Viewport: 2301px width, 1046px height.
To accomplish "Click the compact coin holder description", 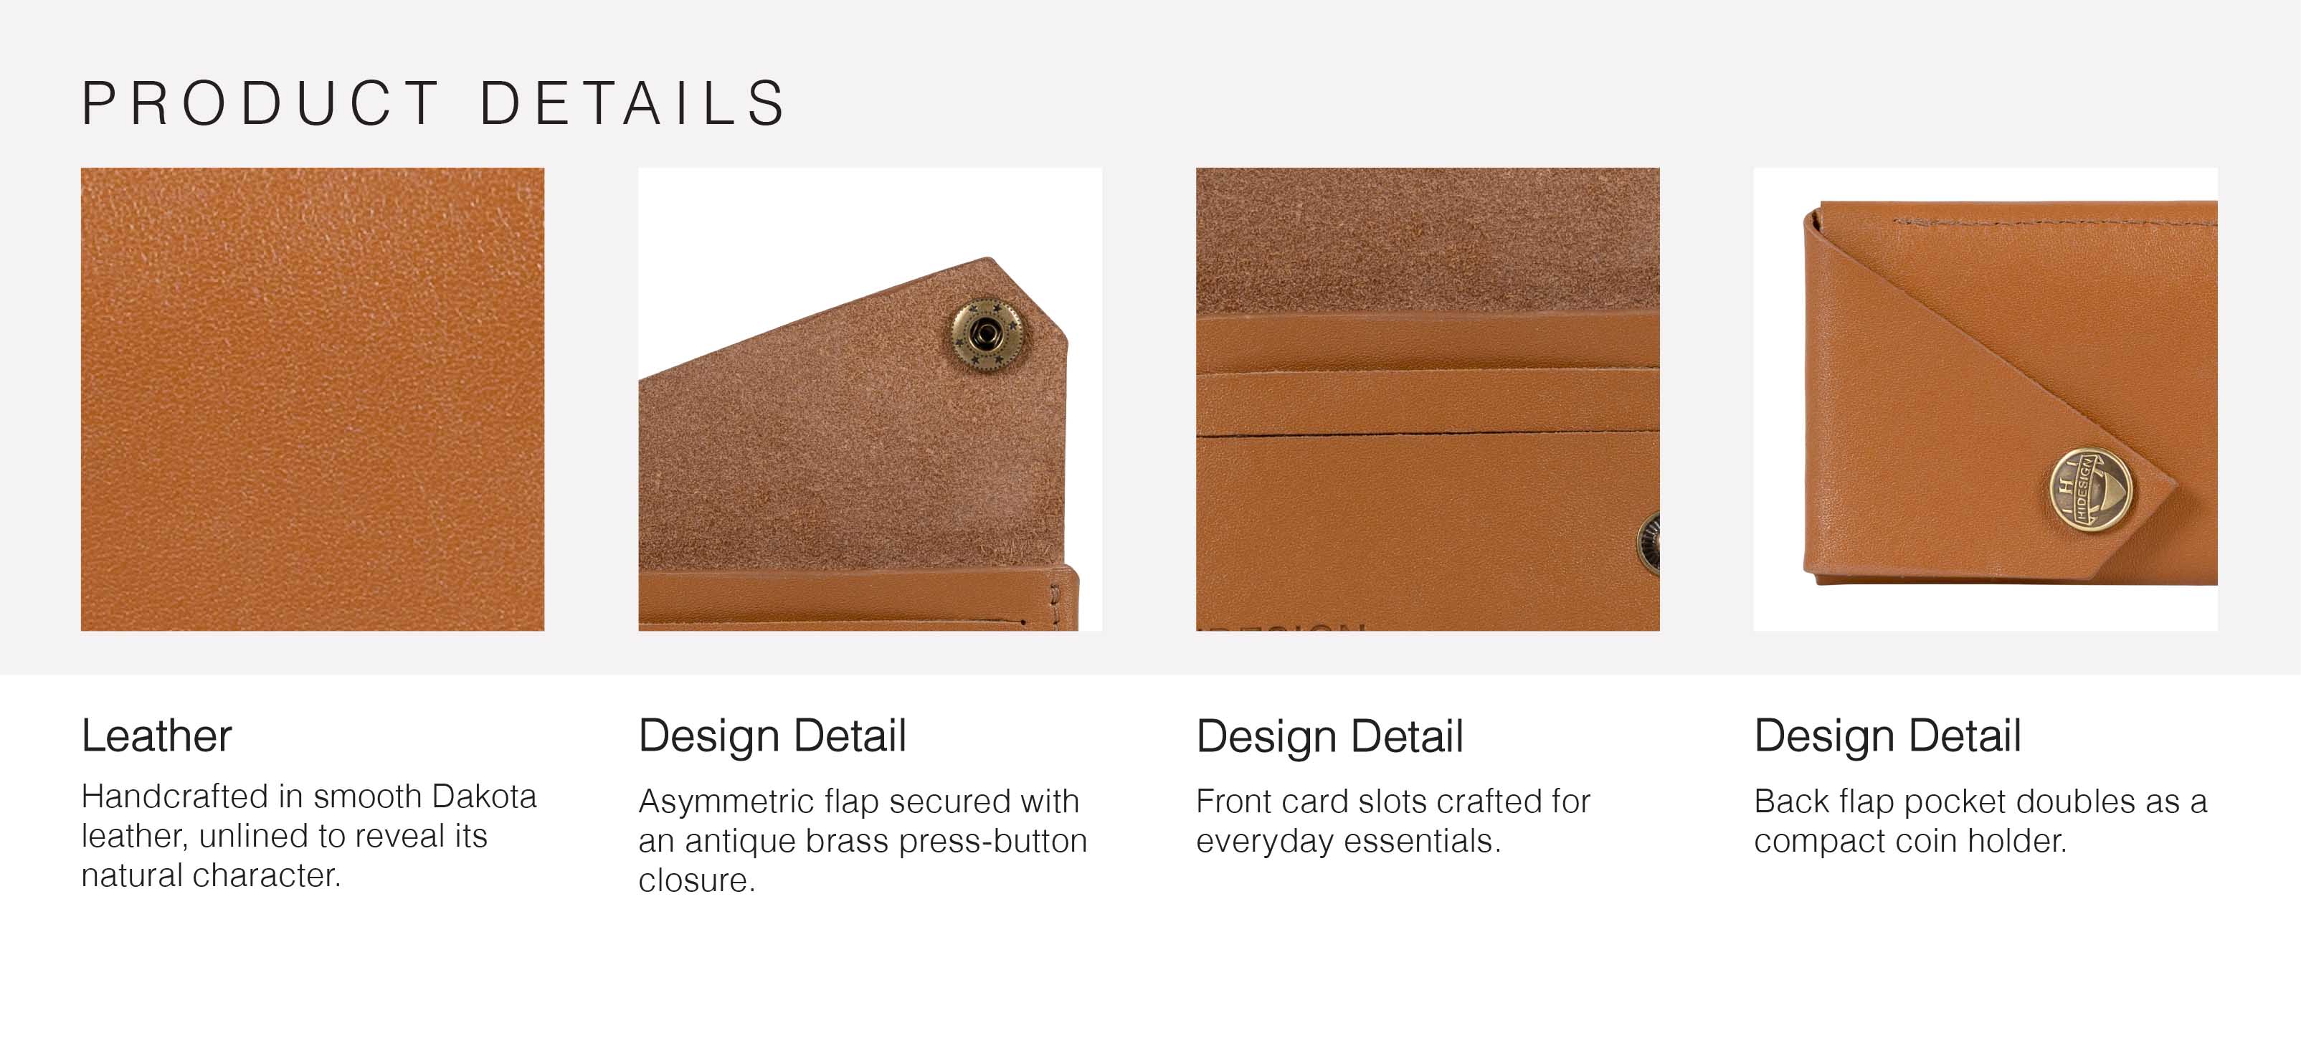I will tap(1980, 821).
